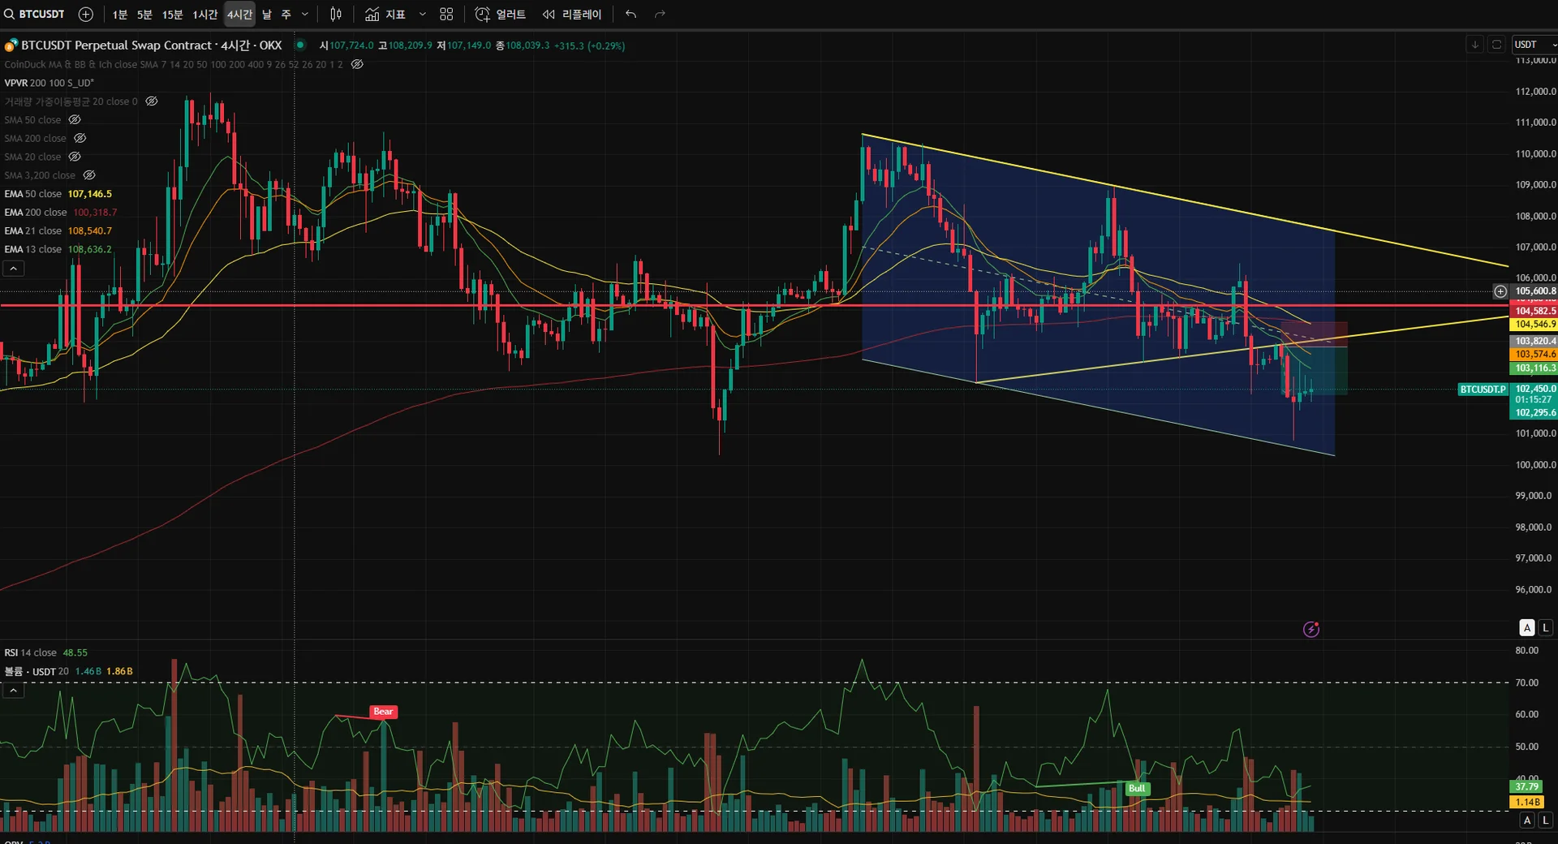The image size is (1558, 844).
Task: Open the 지표 indicators dialog
Action: pos(385,14)
